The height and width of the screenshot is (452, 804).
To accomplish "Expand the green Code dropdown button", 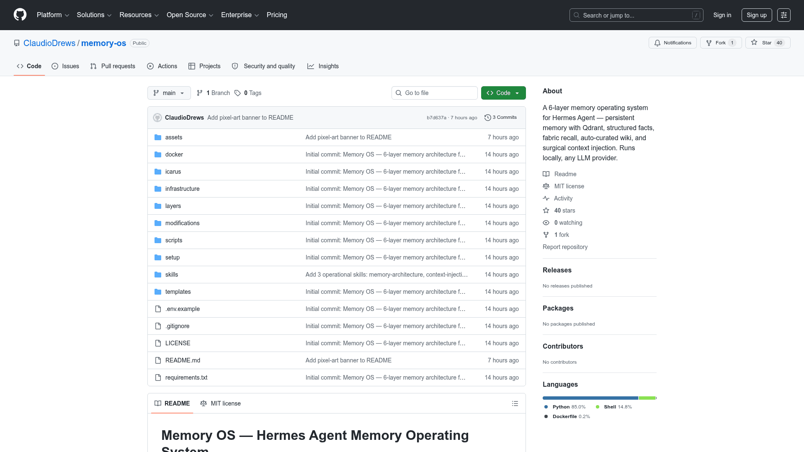I will click(x=503, y=93).
